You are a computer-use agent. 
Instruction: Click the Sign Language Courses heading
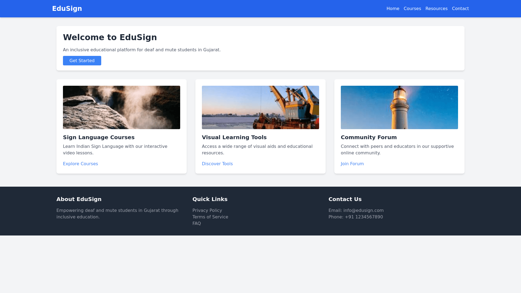coord(99,137)
